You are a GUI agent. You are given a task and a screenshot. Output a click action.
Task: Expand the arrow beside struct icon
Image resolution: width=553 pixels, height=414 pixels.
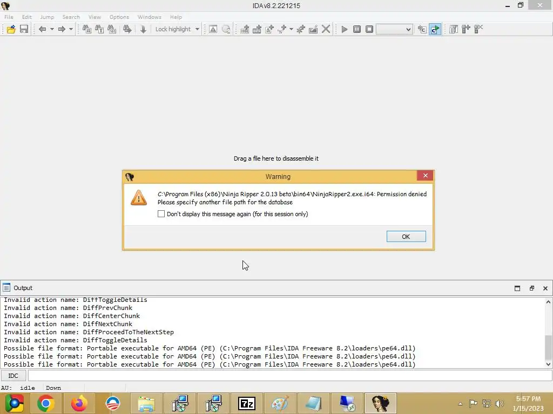pyautogui.click(x=291, y=29)
